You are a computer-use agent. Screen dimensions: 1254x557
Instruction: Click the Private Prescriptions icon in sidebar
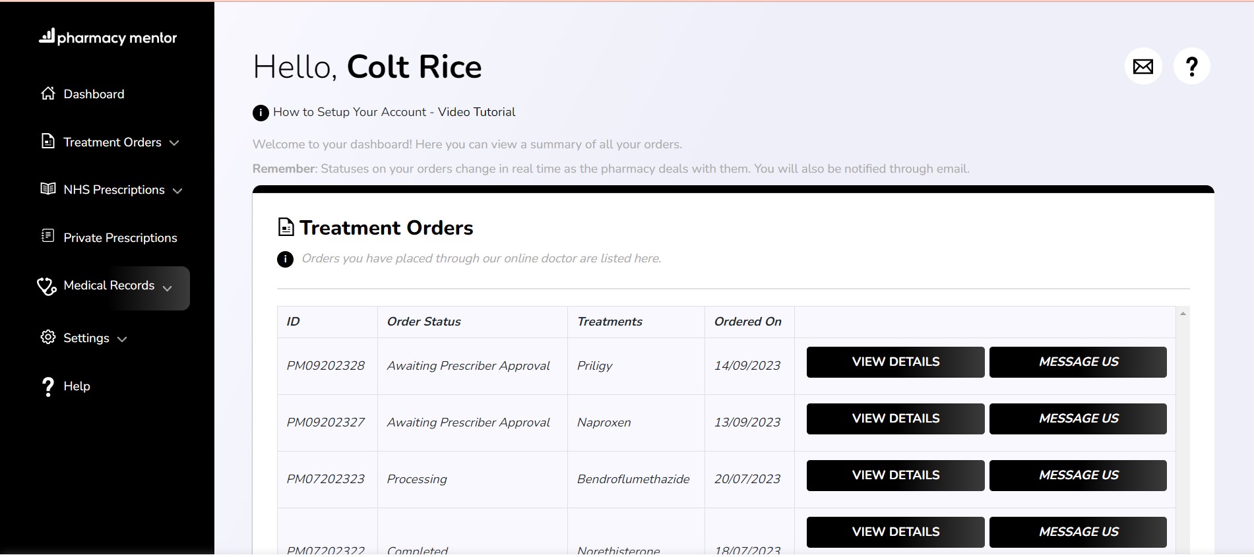click(48, 237)
